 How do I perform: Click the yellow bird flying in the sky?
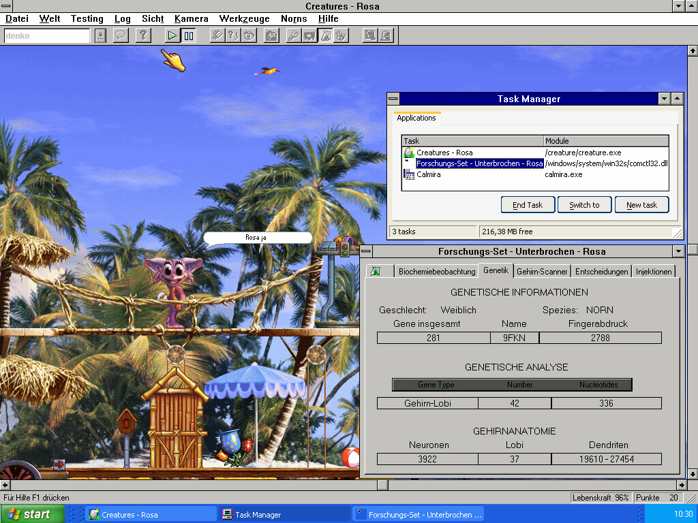coord(267,71)
